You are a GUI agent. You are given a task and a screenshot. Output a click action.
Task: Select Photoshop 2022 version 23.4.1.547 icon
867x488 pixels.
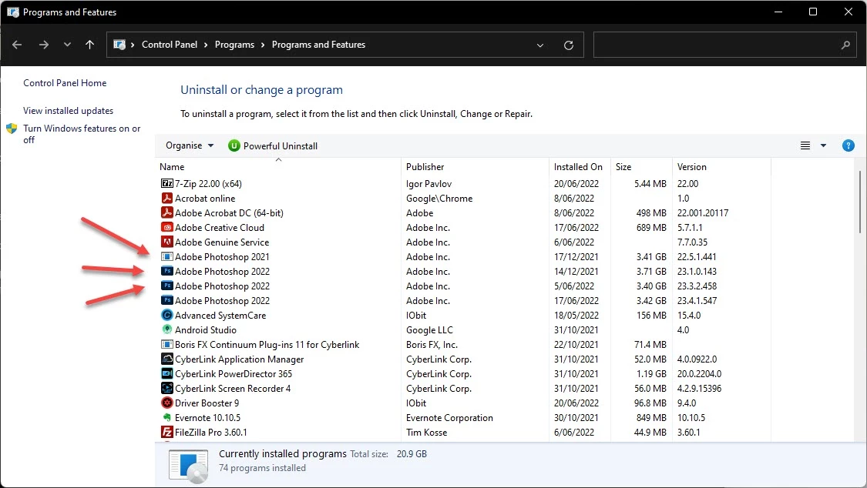click(166, 300)
